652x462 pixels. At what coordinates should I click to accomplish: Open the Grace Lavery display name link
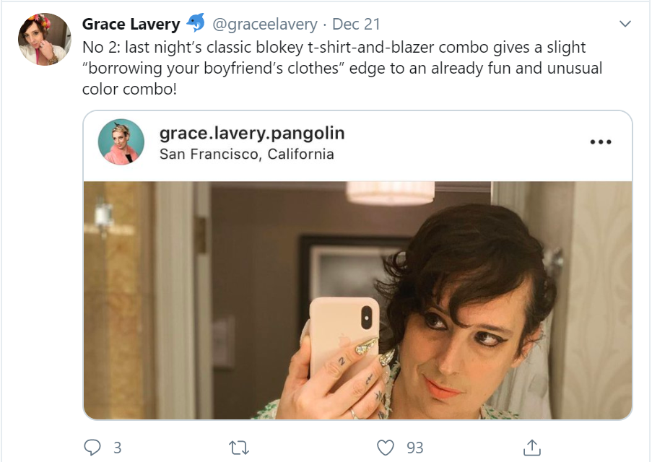[131, 24]
